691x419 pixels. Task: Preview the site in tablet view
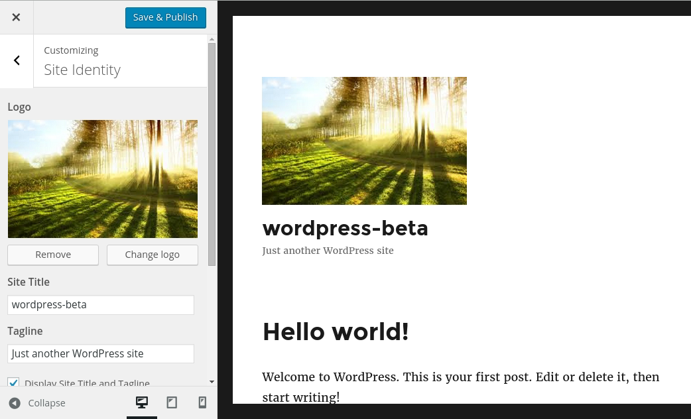[172, 402]
